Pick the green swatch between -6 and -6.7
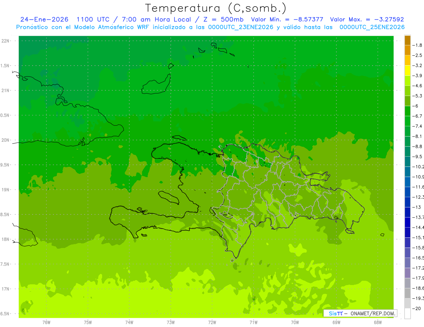Viewport: 424px width, 327px height. pyautogui.click(x=407, y=111)
